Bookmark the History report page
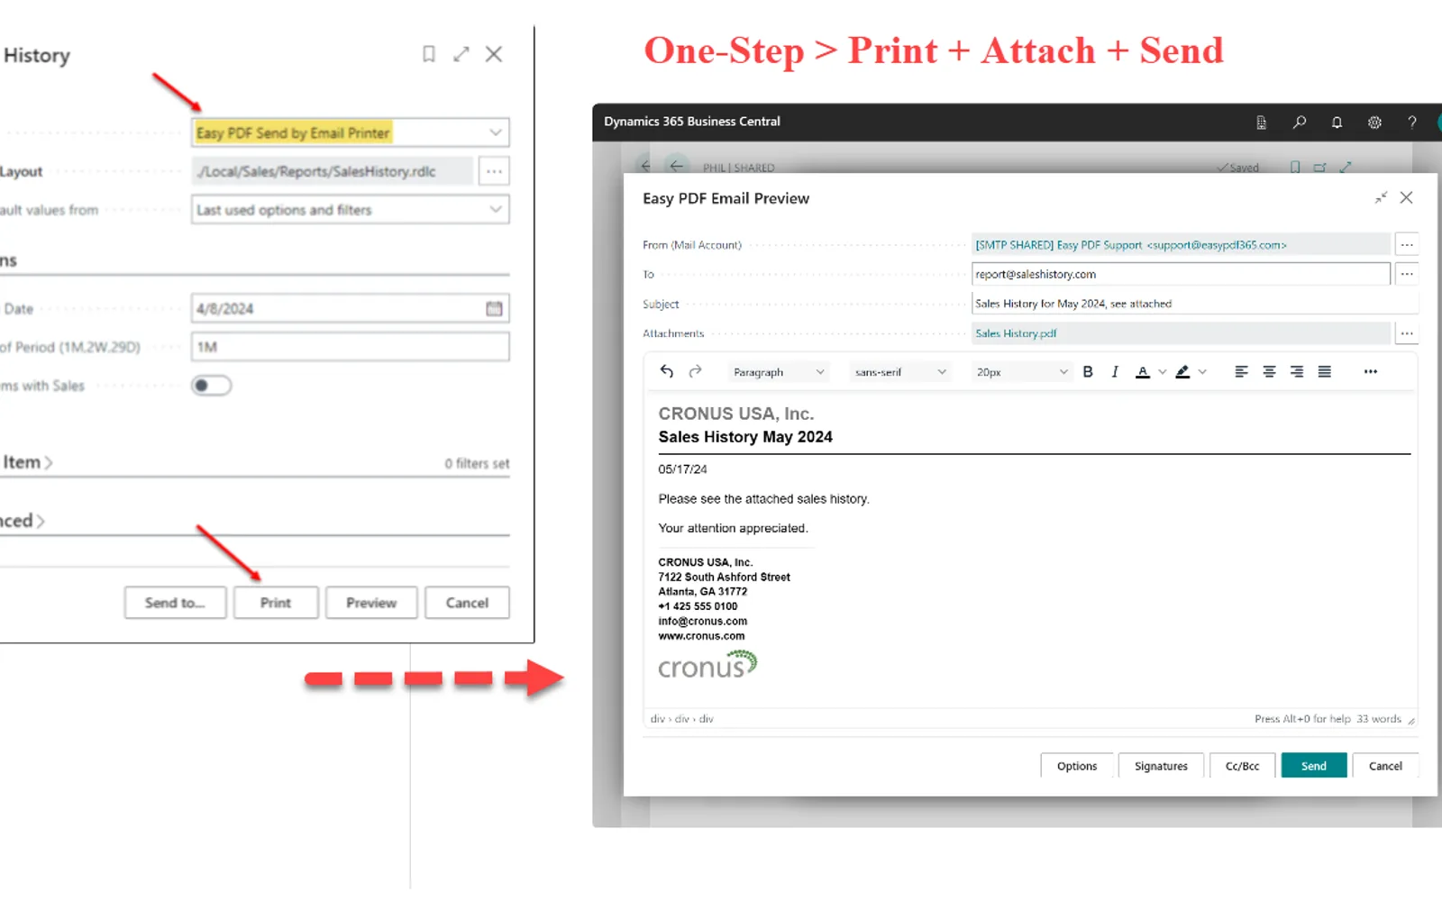Screen dimensions: 1442x901 429,54
